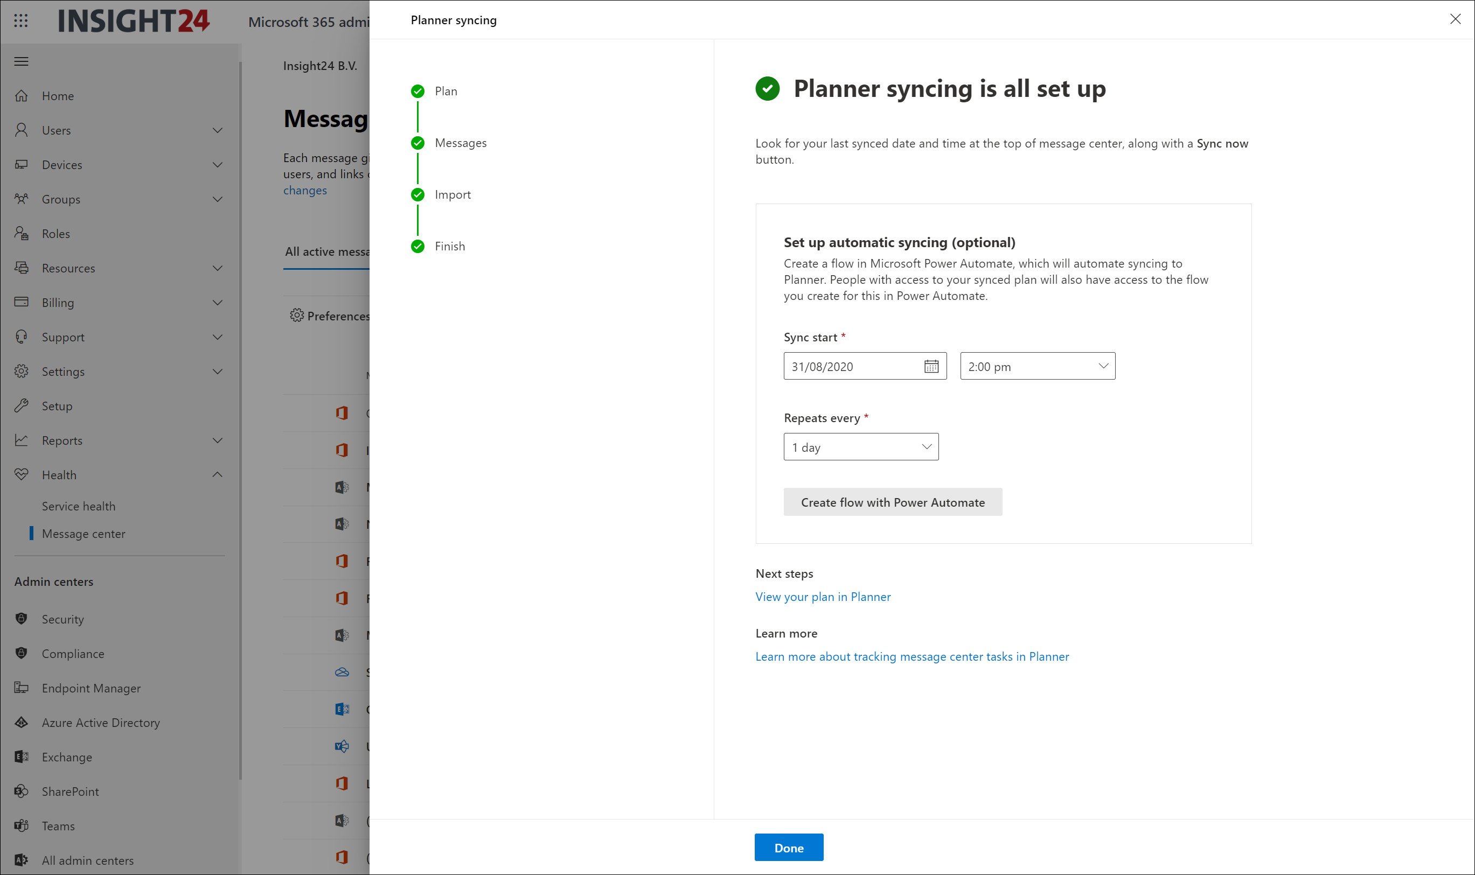The image size is (1475, 875).
Task: Expand the Billing menu chevron
Action: tap(218, 303)
